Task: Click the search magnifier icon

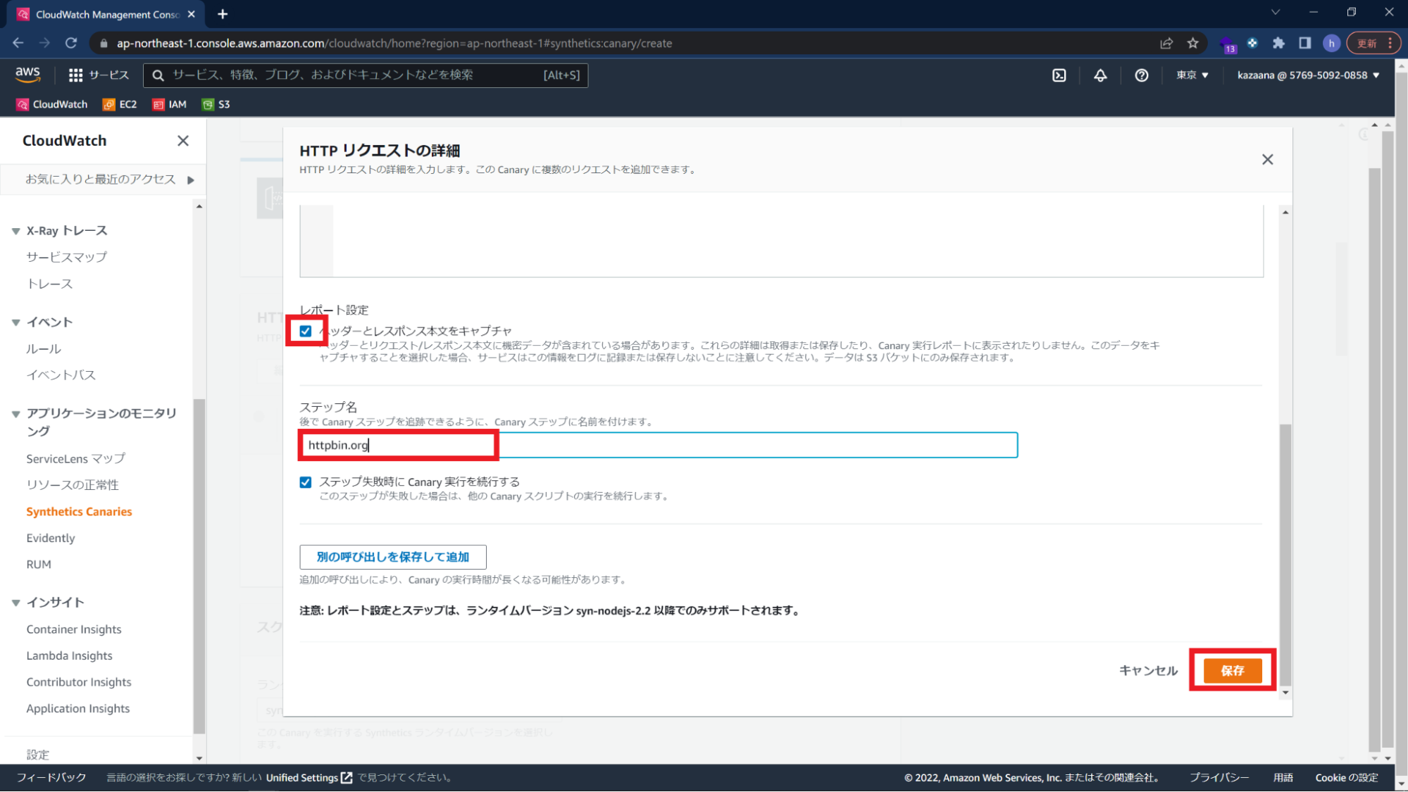Action: (158, 75)
